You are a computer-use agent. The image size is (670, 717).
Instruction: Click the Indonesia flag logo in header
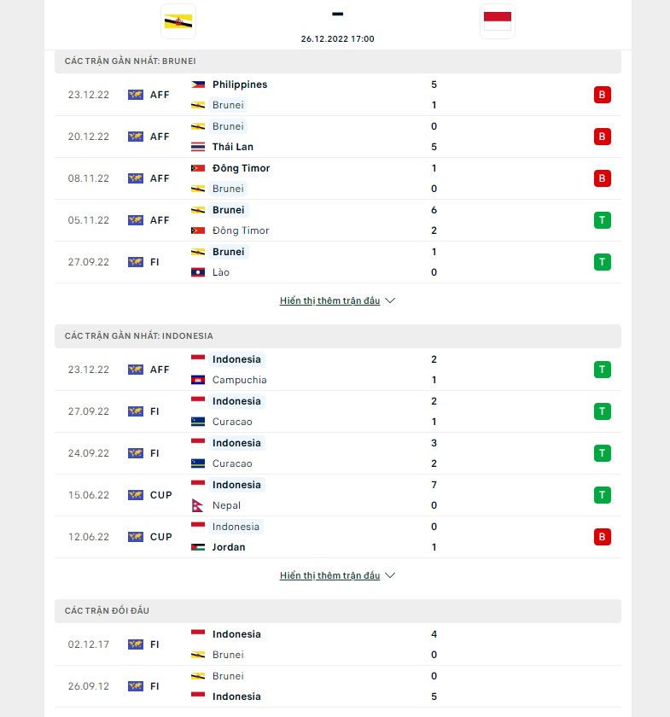(x=497, y=21)
